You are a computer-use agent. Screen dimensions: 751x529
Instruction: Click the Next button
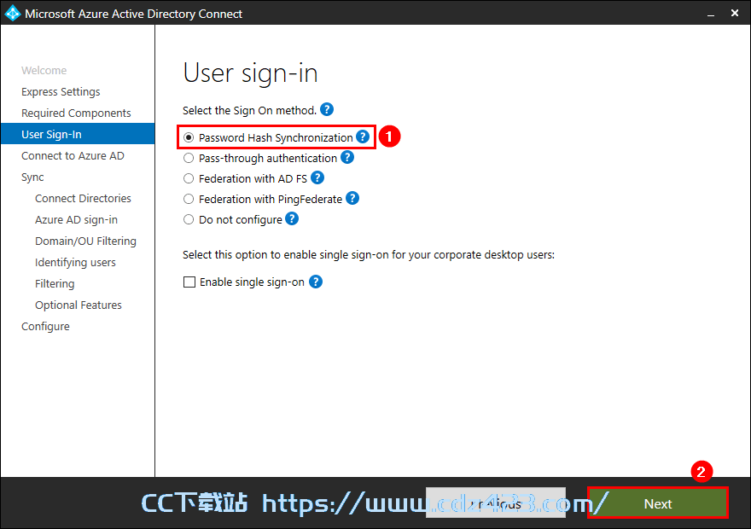pyautogui.click(x=658, y=503)
